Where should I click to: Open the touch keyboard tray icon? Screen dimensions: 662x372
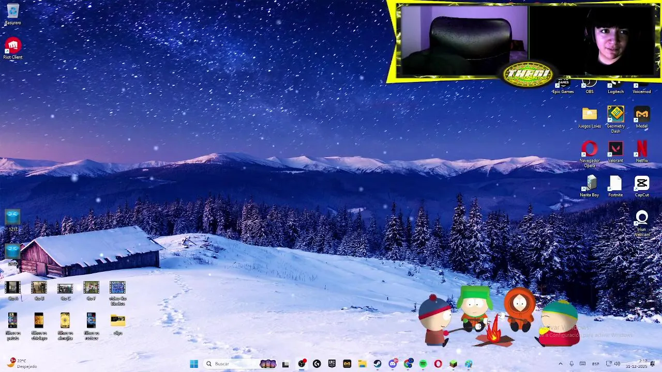[583, 364]
